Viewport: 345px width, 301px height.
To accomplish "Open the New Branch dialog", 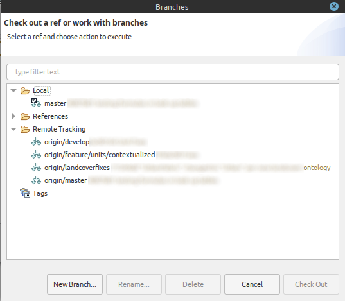I will (x=75, y=284).
